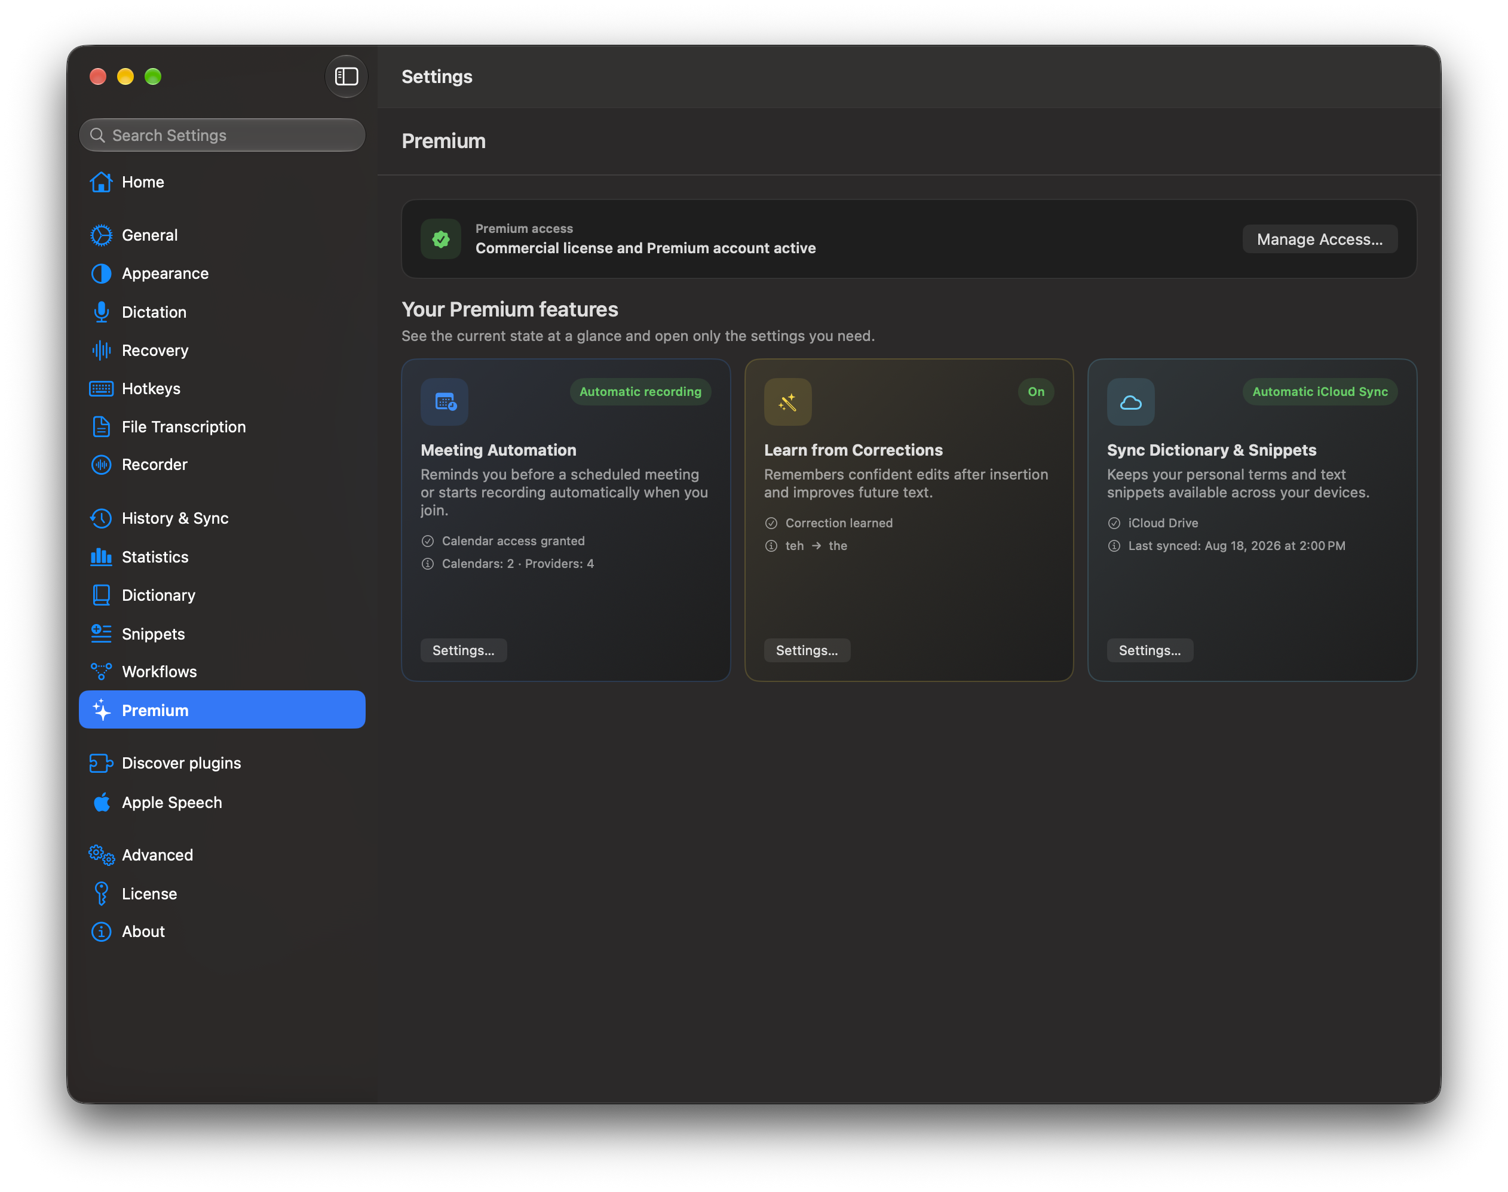Click the Automatic iCloud Sync badge
Viewport: 1508px width, 1192px height.
[x=1319, y=392]
